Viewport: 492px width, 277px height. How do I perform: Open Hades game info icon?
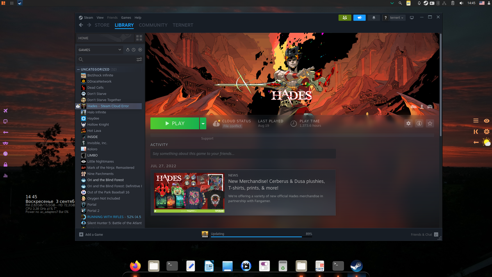point(419,124)
